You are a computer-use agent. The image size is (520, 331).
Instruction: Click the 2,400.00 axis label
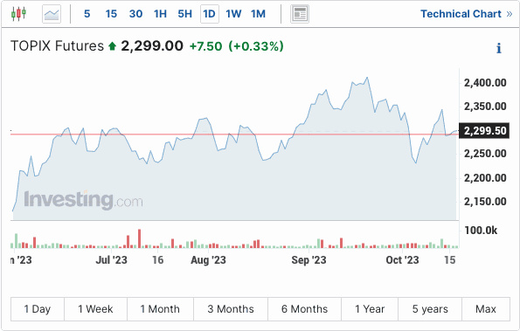coord(485,82)
